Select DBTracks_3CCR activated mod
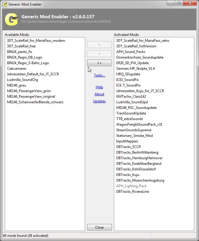 click(x=128, y=147)
